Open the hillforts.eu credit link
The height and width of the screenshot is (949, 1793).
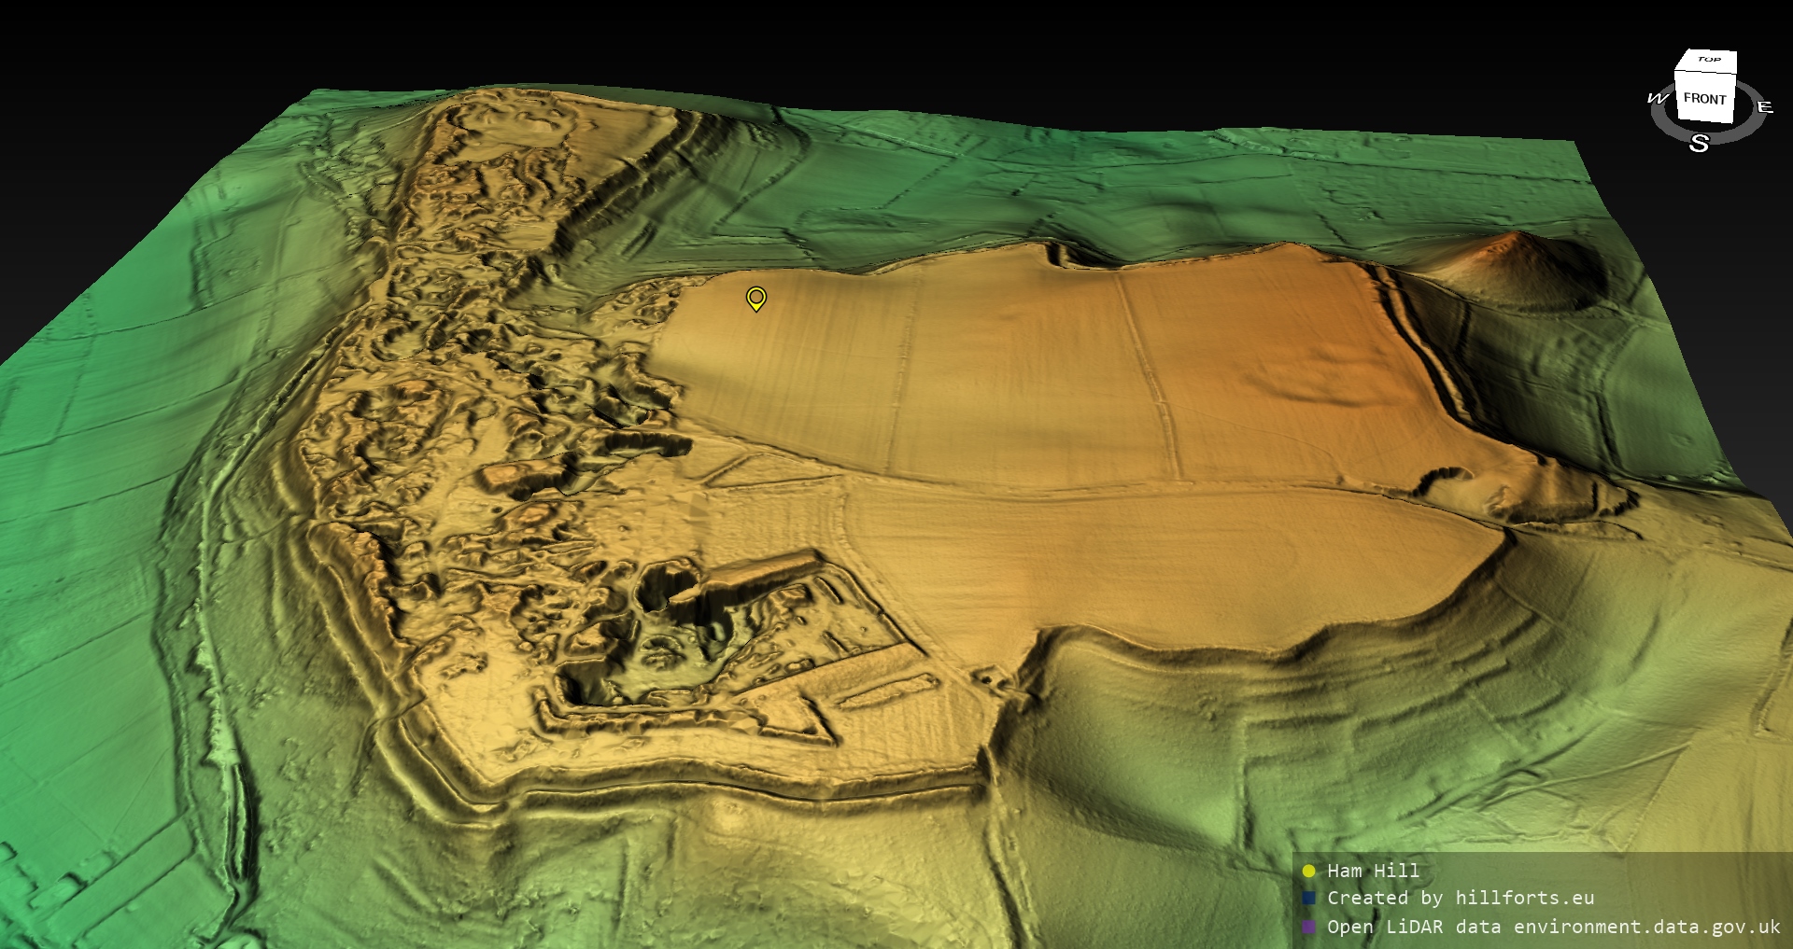click(1461, 898)
